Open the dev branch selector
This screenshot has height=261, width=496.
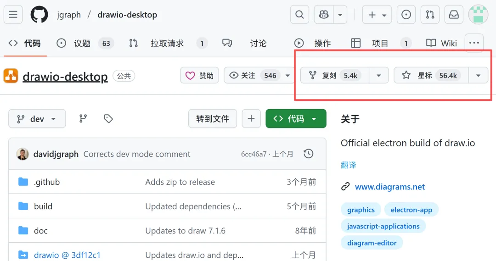(37, 119)
